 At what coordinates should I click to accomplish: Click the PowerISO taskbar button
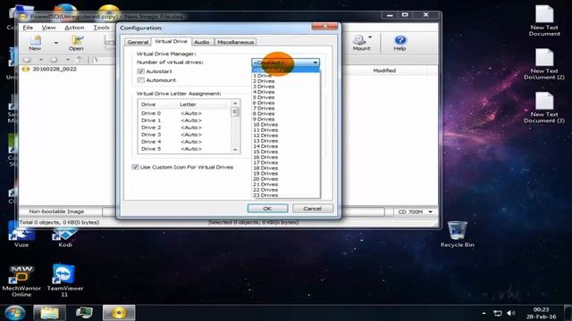tap(119, 313)
